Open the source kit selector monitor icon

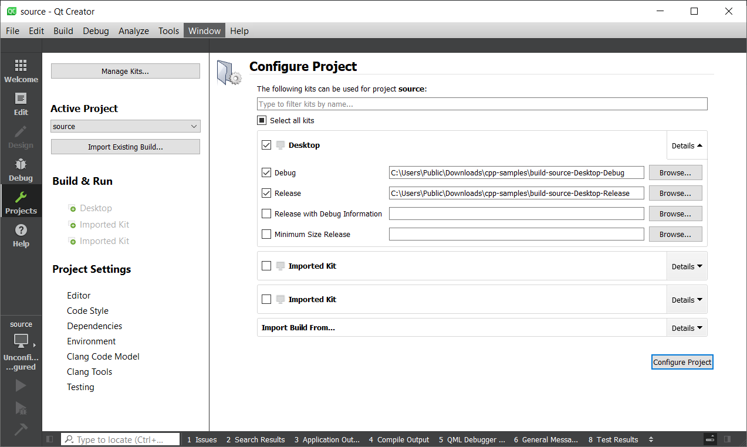(21, 340)
